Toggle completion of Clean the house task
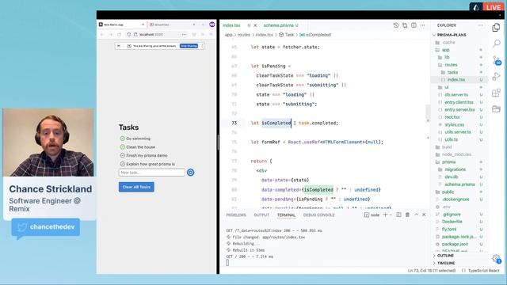 click(122, 146)
